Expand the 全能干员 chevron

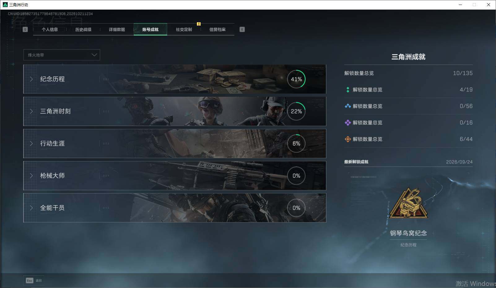[31, 208]
